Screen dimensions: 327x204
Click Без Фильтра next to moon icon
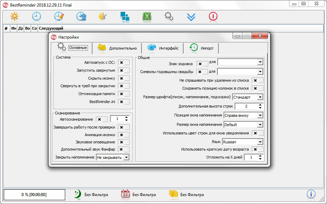click(96, 195)
